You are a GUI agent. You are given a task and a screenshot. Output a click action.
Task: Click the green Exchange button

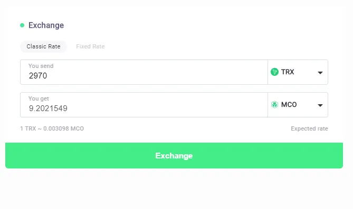(174, 155)
